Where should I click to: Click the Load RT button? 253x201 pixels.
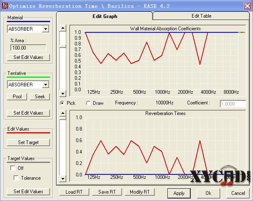[74, 192]
